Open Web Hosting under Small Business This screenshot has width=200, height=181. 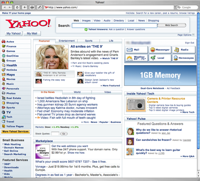click(x=12, y=144)
